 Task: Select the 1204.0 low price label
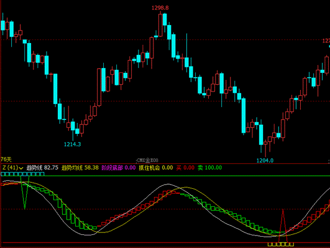point(265,161)
